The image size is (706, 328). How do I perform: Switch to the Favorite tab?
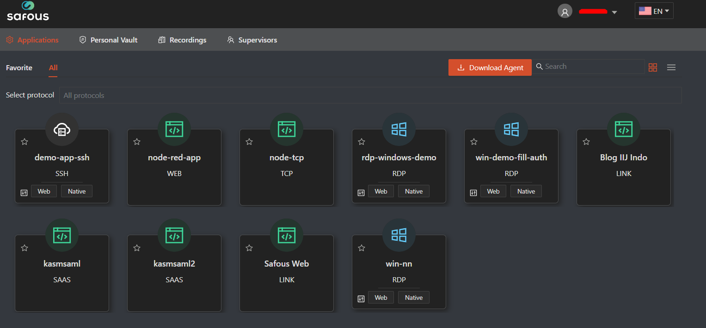point(19,68)
